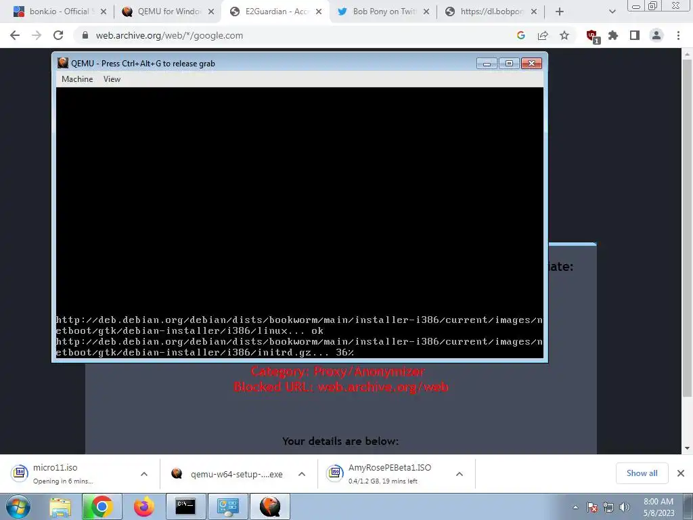Viewport: 693px width, 520px height.
Task: Click Category: Proxy/Anonymizer text
Action: 338,372
